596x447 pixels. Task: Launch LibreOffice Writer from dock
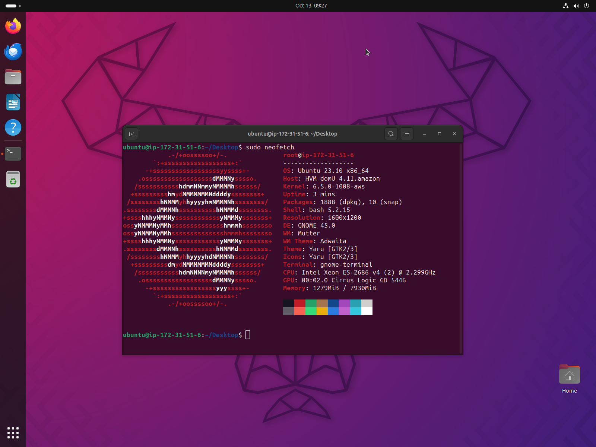pos(13,102)
